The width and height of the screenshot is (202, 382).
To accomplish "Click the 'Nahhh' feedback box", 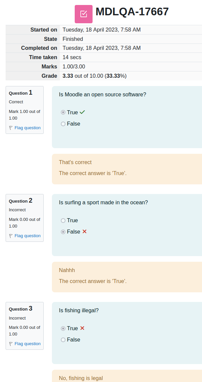I will coord(127,277).
